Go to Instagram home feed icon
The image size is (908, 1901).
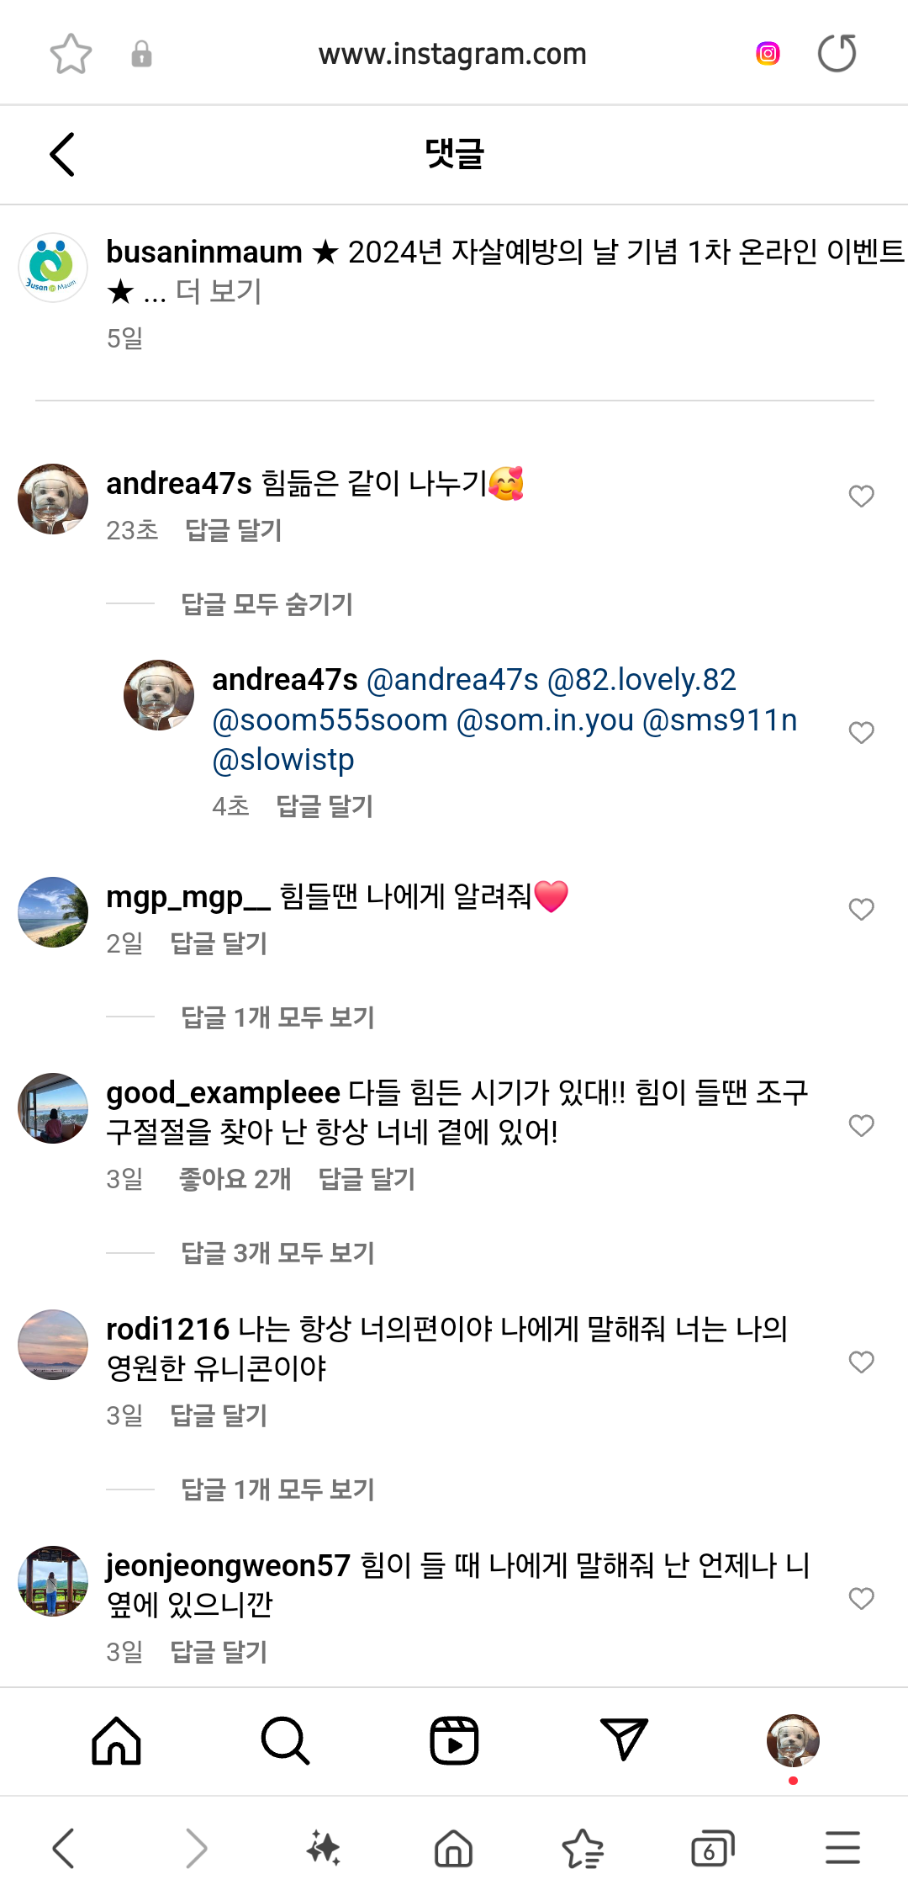pos(116,1740)
